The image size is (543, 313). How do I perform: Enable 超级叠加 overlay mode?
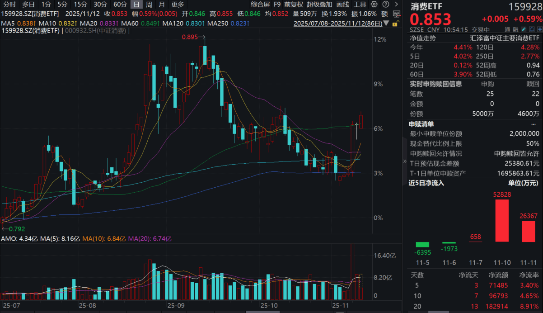(x=319, y=5)
